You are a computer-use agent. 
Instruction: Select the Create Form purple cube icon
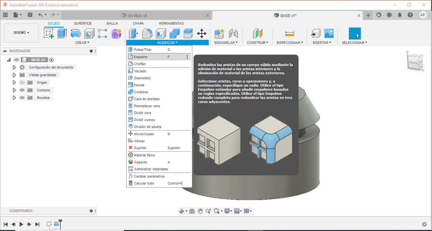pos(116,33)
